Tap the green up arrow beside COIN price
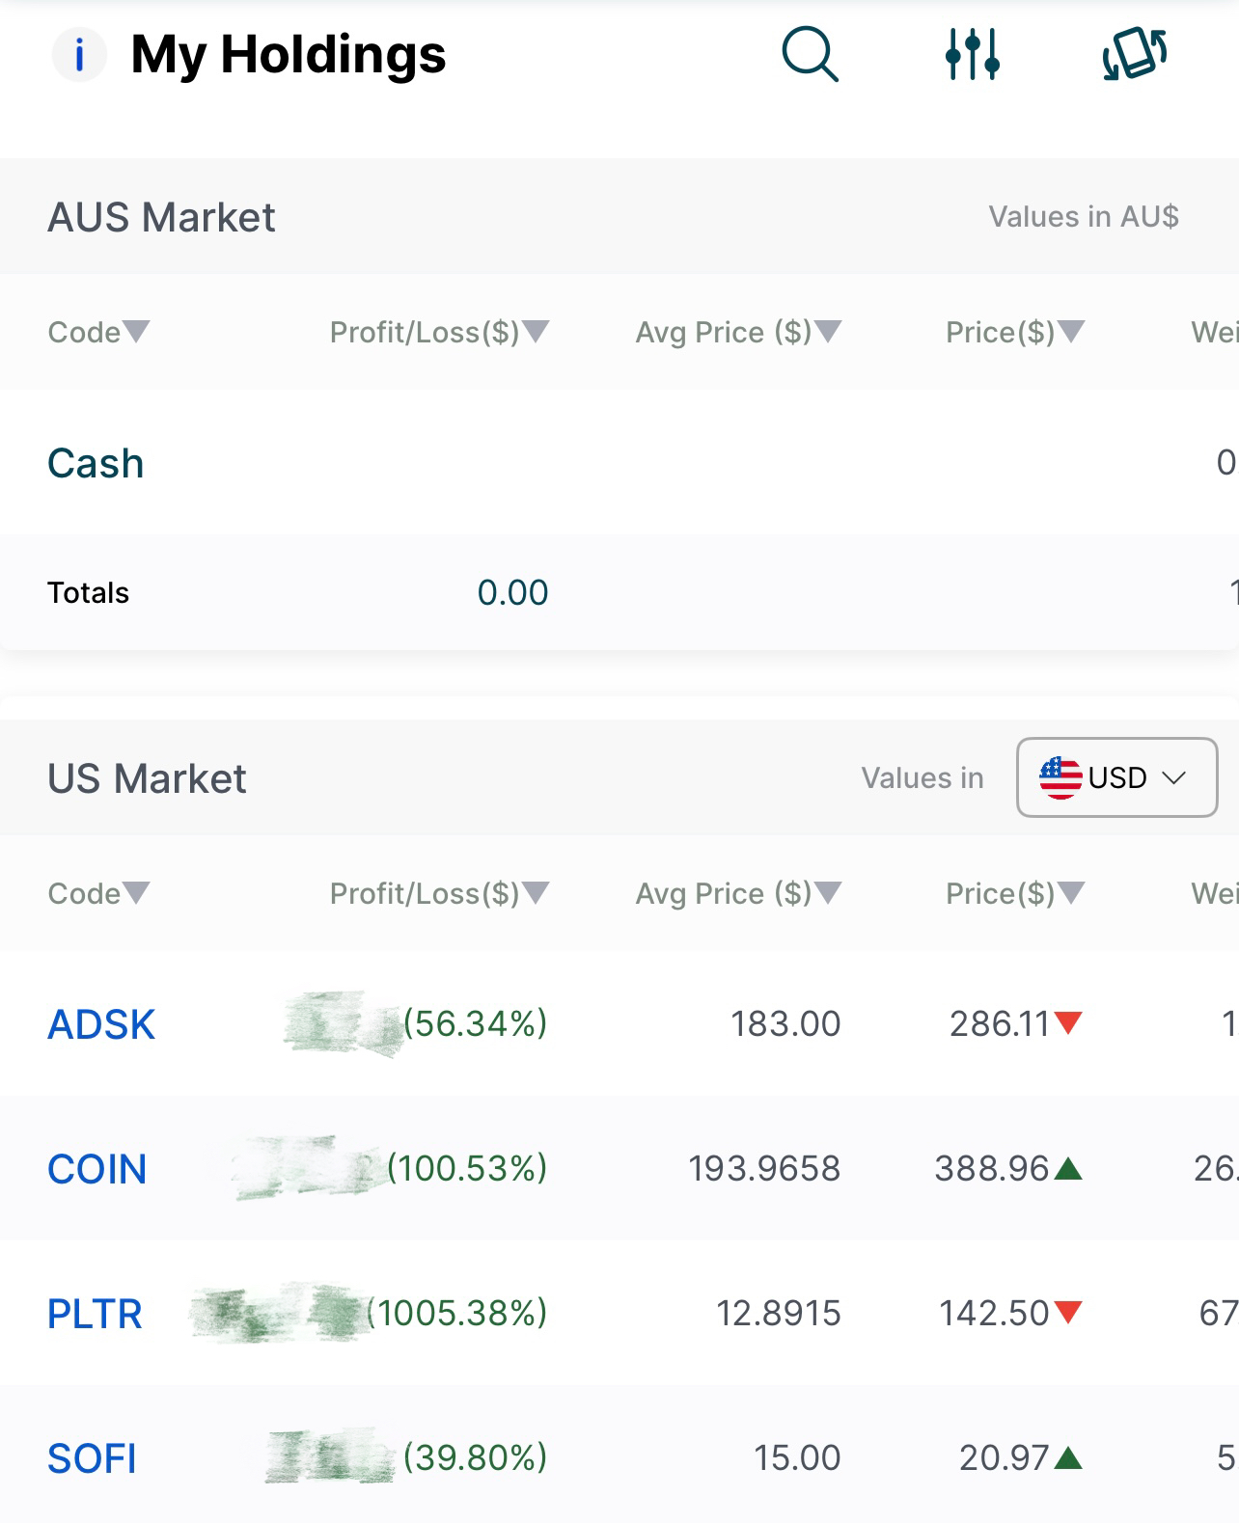This screenshot has height=1523, width=1239. (1068, 1169)
